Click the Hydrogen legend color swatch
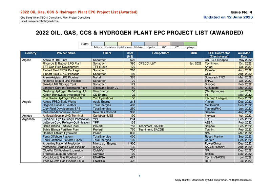The width and height of the screenshot is (271, 191). click(x=190, y=44)
